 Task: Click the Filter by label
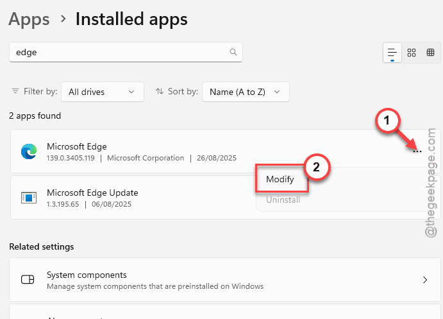pos(40,91)
